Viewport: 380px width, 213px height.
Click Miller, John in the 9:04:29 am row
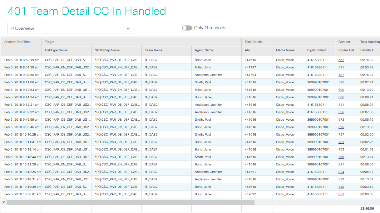coord(203,67)
